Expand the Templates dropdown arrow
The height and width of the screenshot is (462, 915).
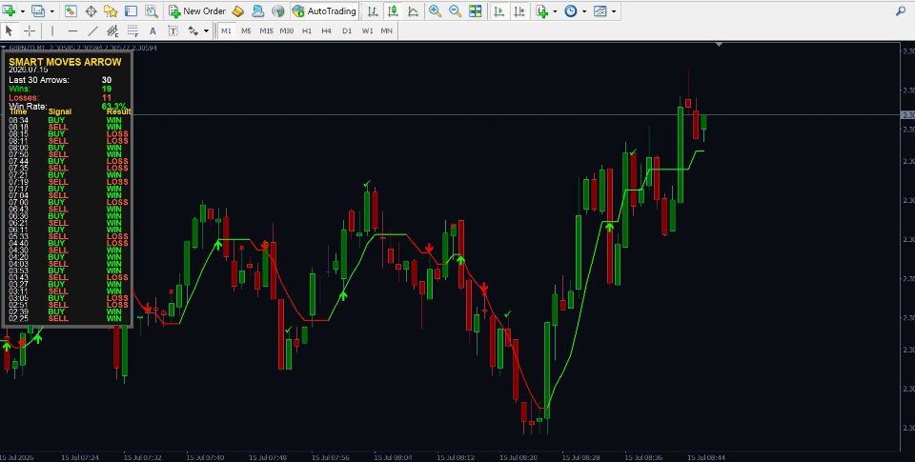(613, 11)
